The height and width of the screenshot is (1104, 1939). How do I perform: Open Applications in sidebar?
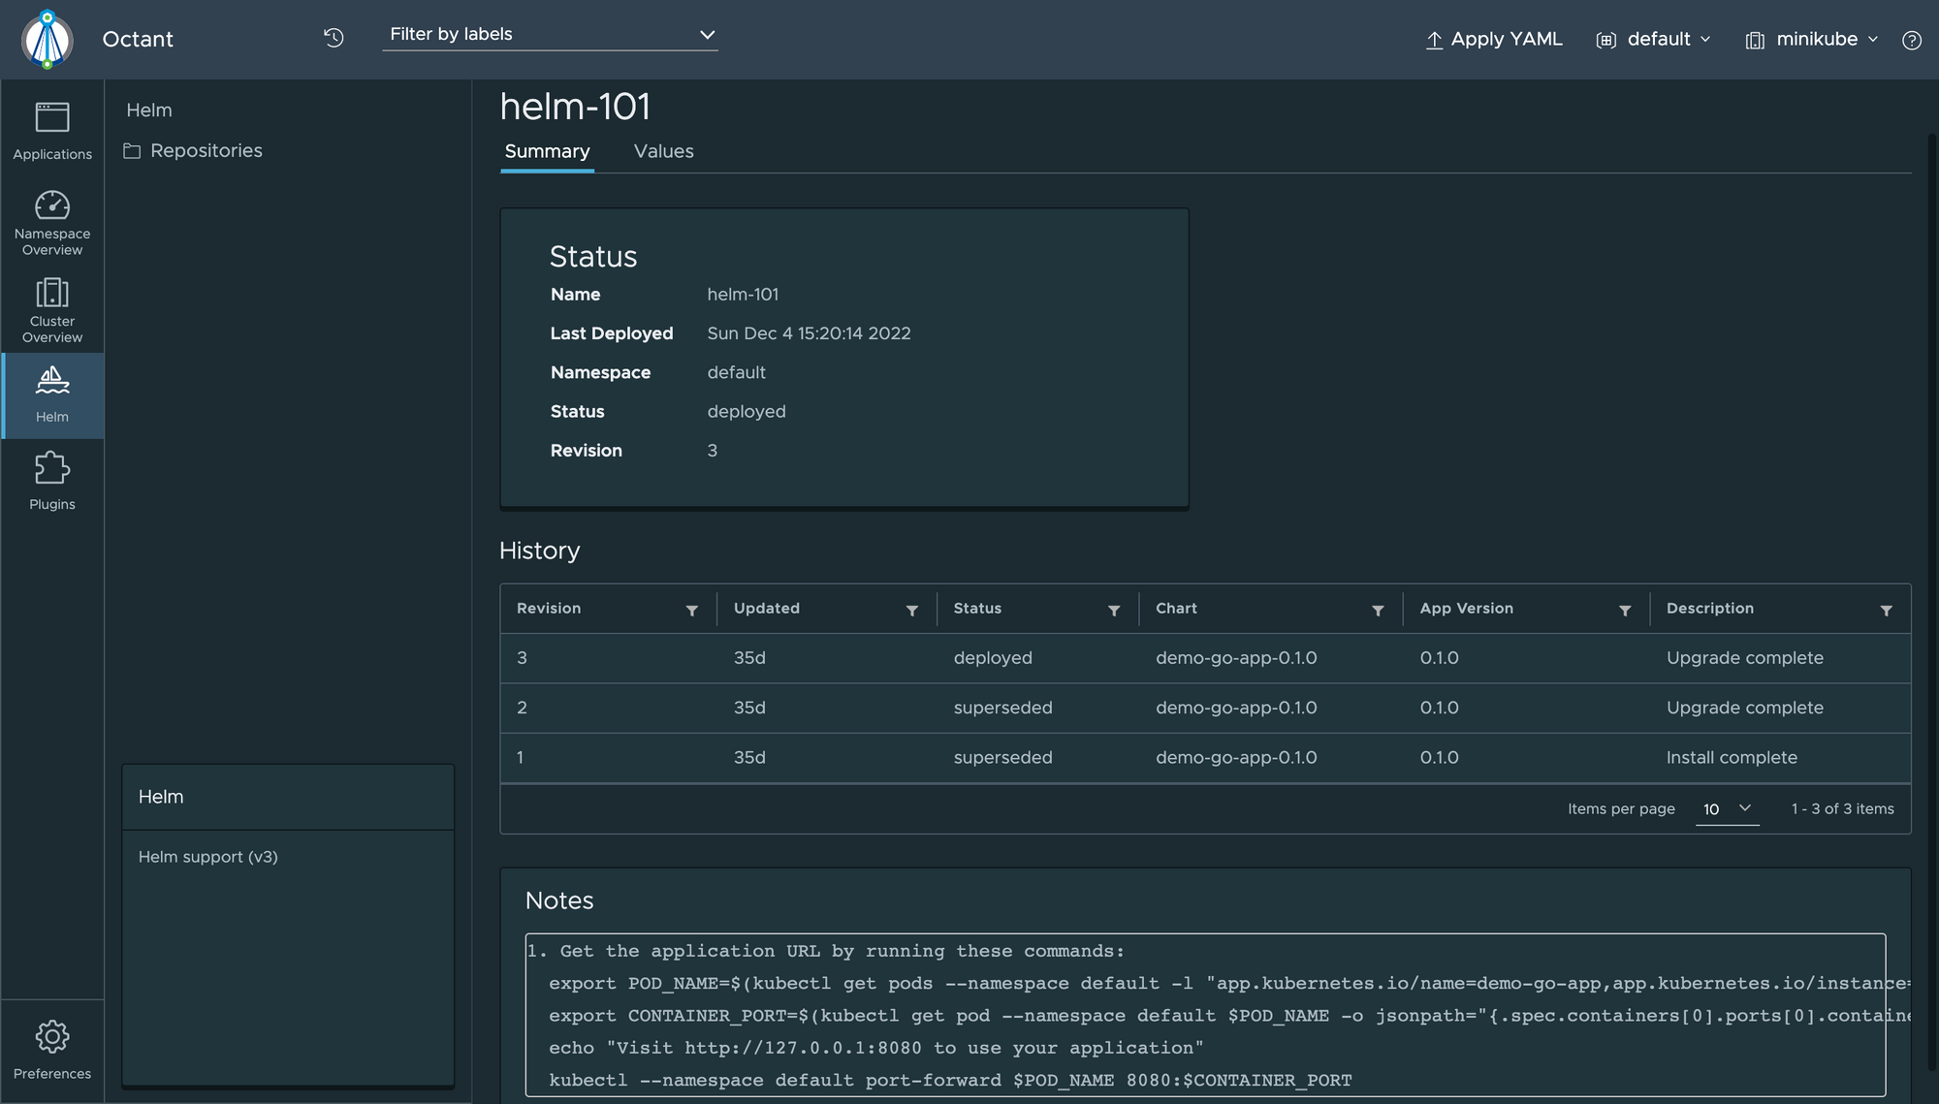[x=52, y=131]
